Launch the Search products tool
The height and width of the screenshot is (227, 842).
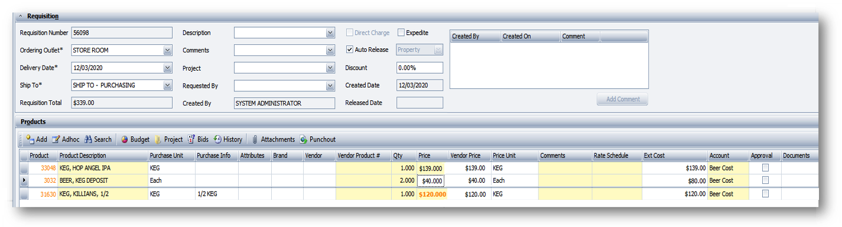[x=97, y=139]
